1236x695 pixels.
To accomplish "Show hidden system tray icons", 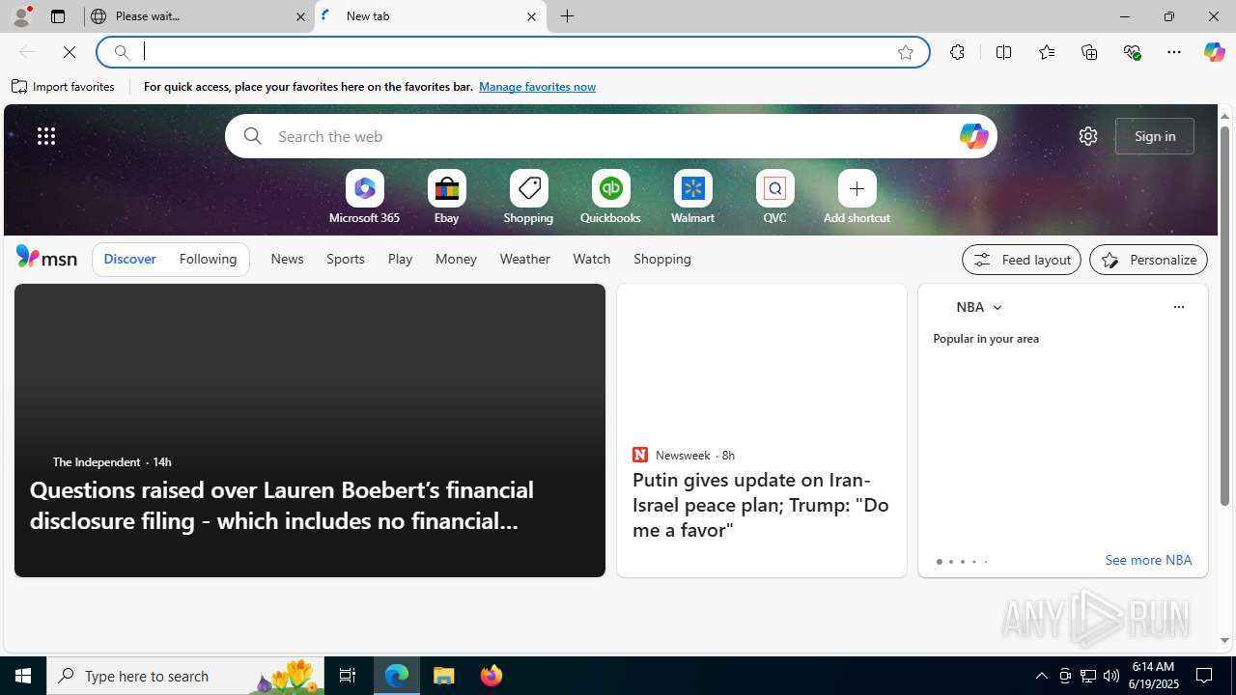I will click(1041, 676).
